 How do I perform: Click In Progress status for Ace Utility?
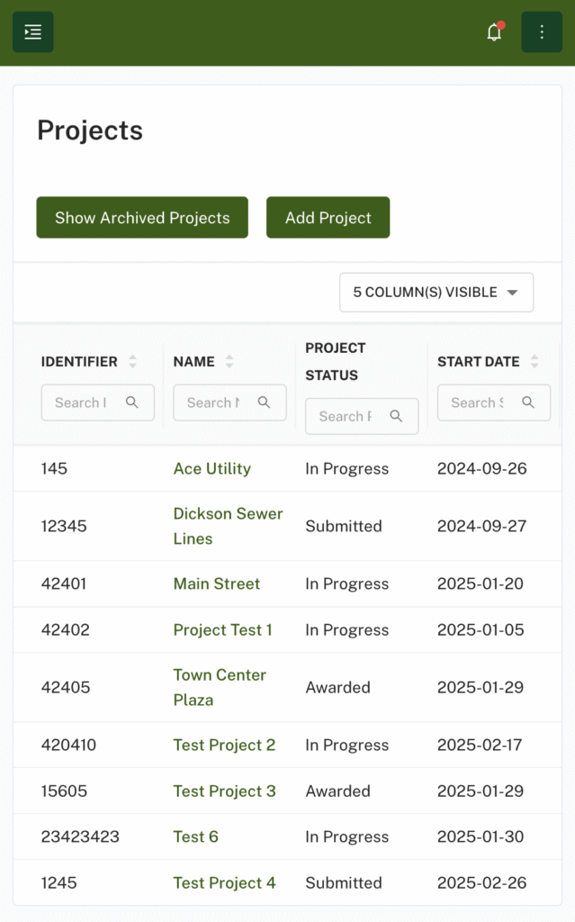347,468
